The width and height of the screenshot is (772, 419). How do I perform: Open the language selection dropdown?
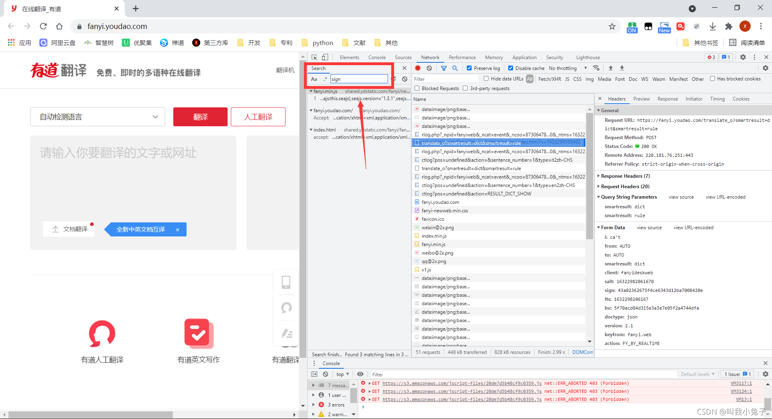click(98, 117)
